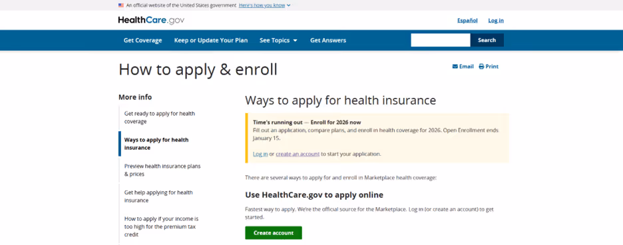The height and width of the screenshot is (245, 623).
Task: Open "How to apply if your income is too high"
Action: pyautogui.click(x=161, y=227)
